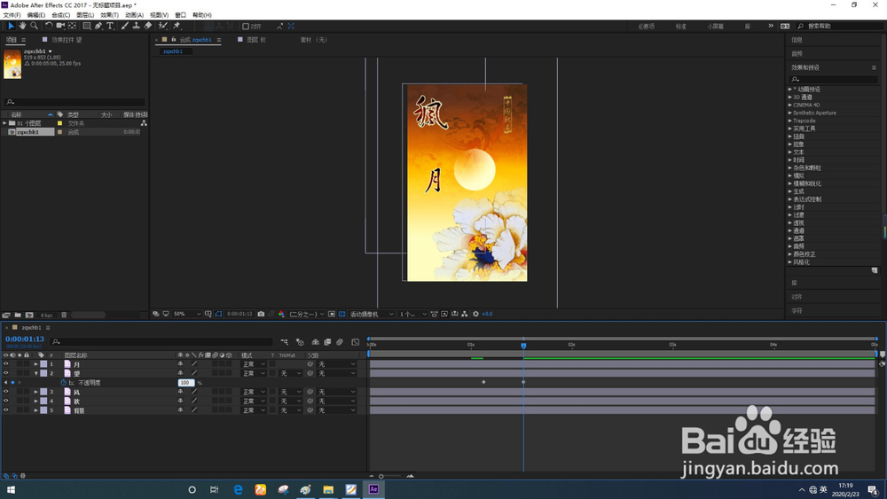Open the 合成(C) menu
The width and height of the screenshot is (887, 499).
[61, 15]
